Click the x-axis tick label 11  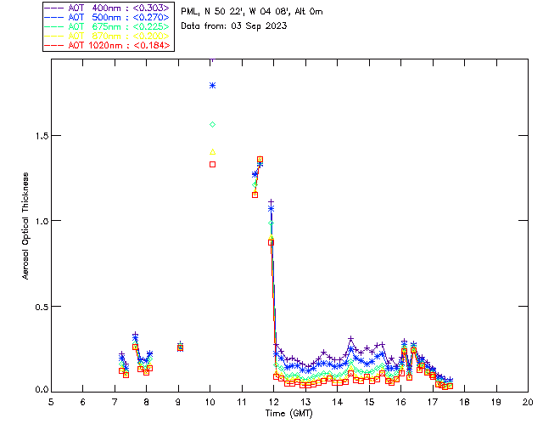click(242, 402)
